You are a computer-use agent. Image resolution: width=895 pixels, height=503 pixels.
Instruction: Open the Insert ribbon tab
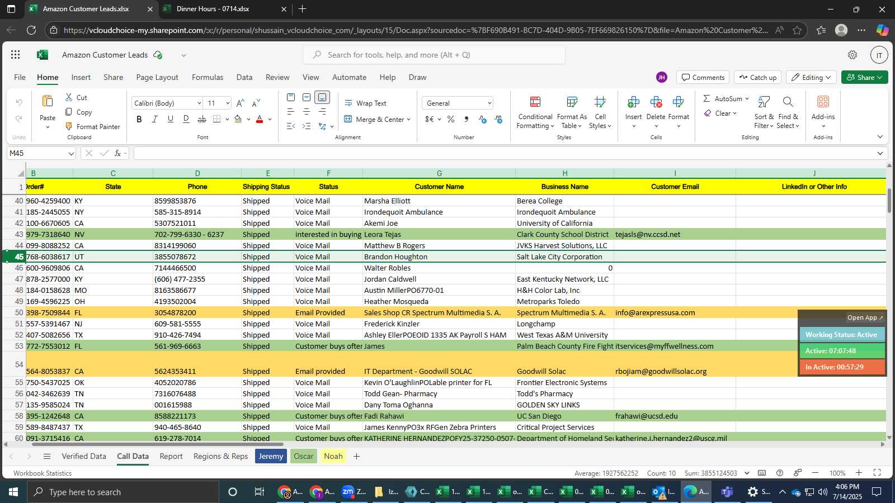(81, 77)
